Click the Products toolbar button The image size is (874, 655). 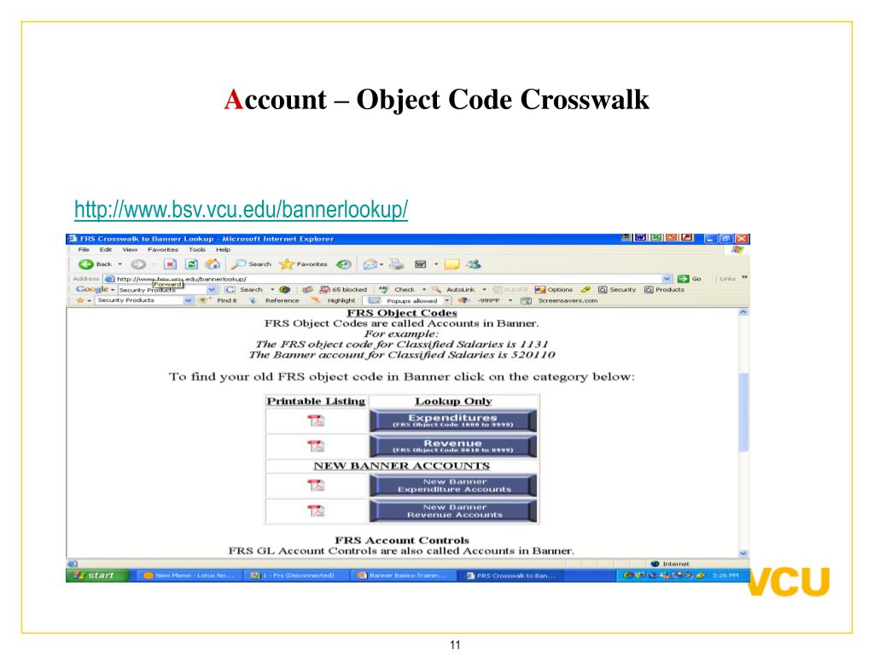(x=664, y=290)
